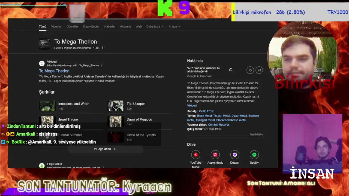Click the Black Metal genre link
The image size is (349, 196).
pos(204,116)
